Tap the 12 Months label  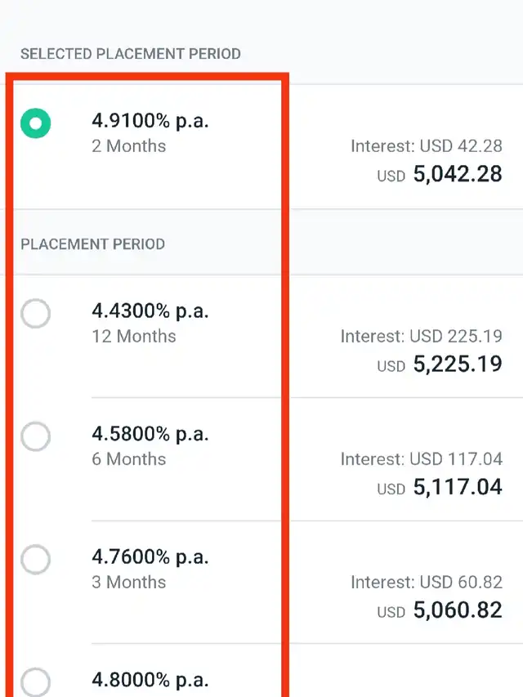134,336
